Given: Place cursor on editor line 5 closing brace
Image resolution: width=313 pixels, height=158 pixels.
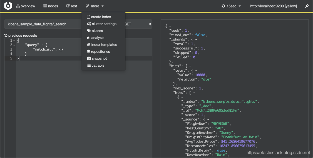Looking at the screenshot, I should pyautogui.click(x=18, y=58).
